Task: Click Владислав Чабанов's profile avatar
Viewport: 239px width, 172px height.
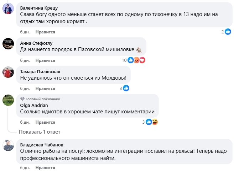Action: pos(8,145)
